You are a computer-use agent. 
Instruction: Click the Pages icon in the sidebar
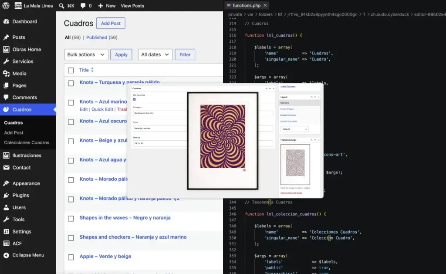(x=6, y=85)
